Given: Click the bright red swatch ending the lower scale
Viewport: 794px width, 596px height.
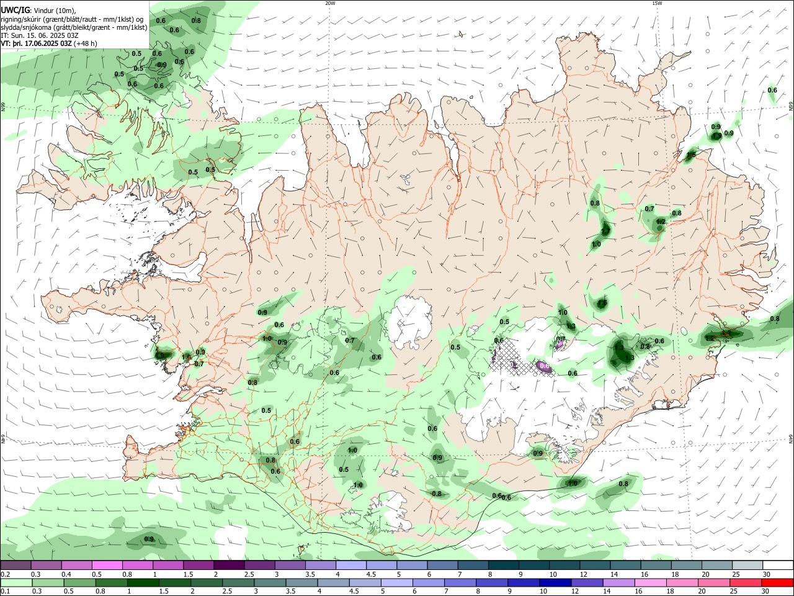Looking at the screenshot, I should pos(777,582).
